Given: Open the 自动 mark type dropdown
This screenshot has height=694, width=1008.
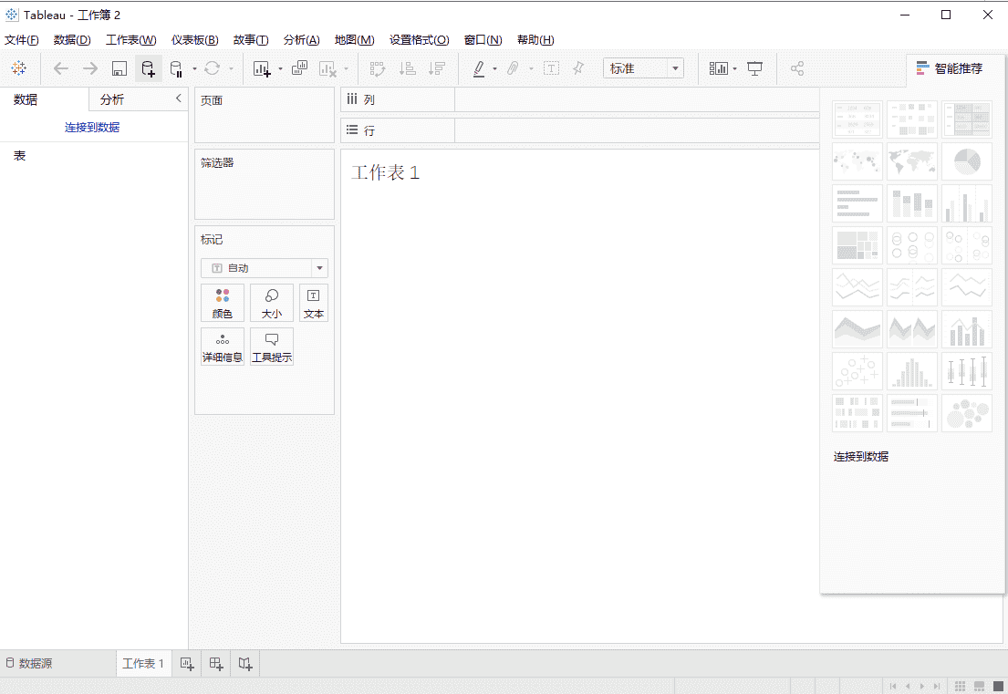Looking at the screenshot, I should click(265, 268).
